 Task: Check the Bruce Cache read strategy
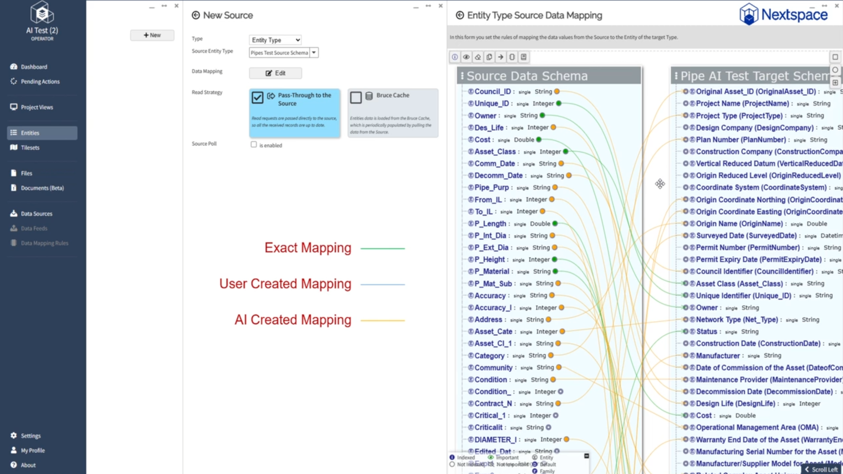(356, 97)
